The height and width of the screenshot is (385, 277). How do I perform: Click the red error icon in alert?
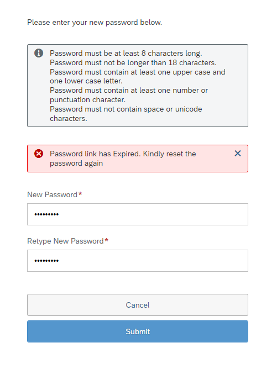coord(39,154)
